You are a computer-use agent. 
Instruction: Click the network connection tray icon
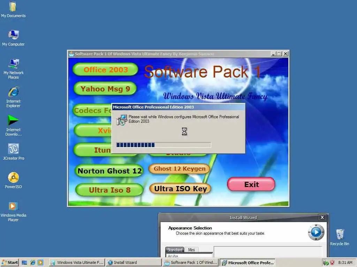(x=326, y=263)
